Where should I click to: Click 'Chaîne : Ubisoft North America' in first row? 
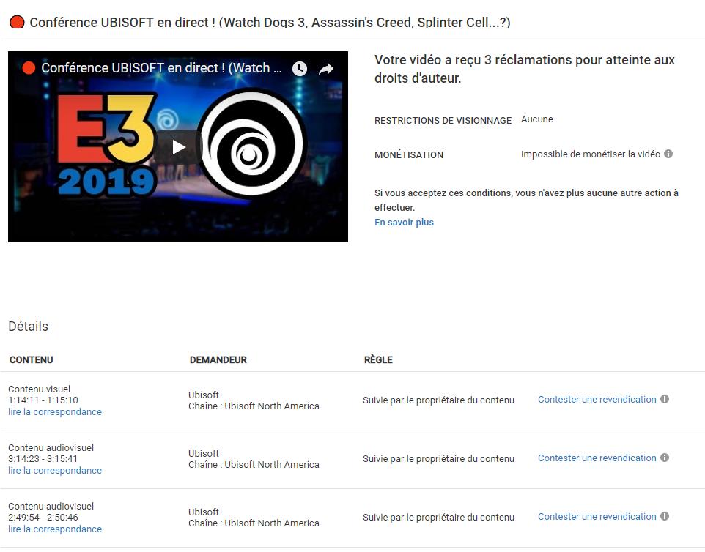(x=254, y=406)
